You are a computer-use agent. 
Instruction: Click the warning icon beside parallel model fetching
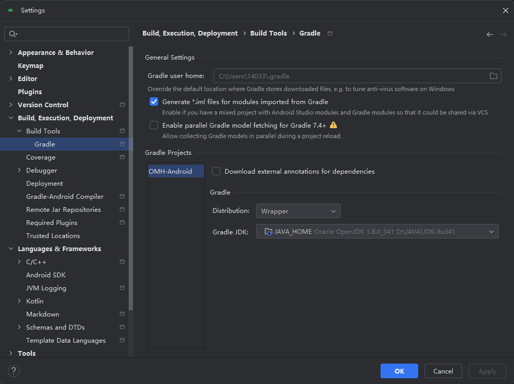coord(333,125)
